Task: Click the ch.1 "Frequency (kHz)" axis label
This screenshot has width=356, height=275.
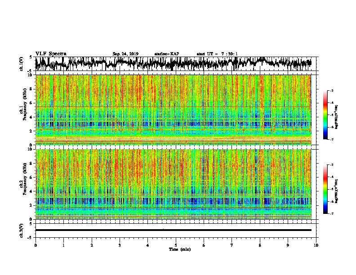Action: [25, 104]
